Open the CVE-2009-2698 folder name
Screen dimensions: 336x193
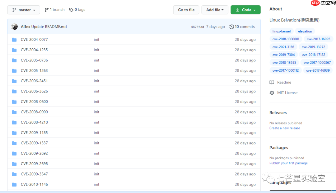click(34, 164)
